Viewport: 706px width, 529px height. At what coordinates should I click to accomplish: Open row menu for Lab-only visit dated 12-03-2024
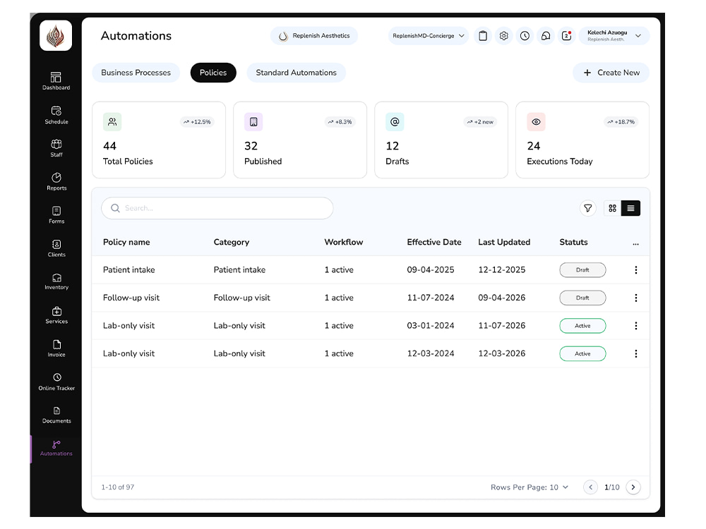click(x=636, y=353)
